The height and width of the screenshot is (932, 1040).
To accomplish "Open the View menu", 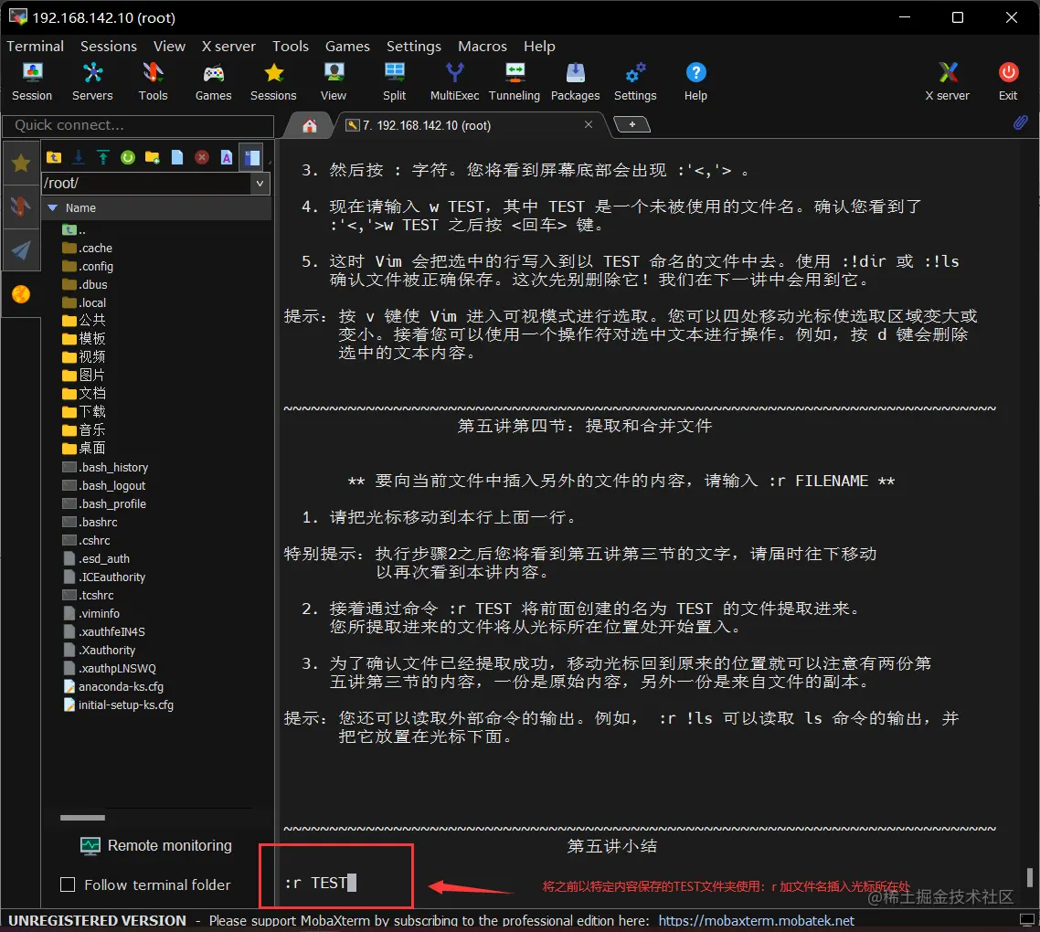I will pos(169,46).
